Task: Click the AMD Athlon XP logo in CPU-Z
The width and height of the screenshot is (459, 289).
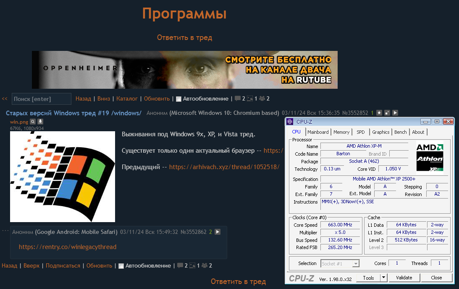Action: [430, 157]
